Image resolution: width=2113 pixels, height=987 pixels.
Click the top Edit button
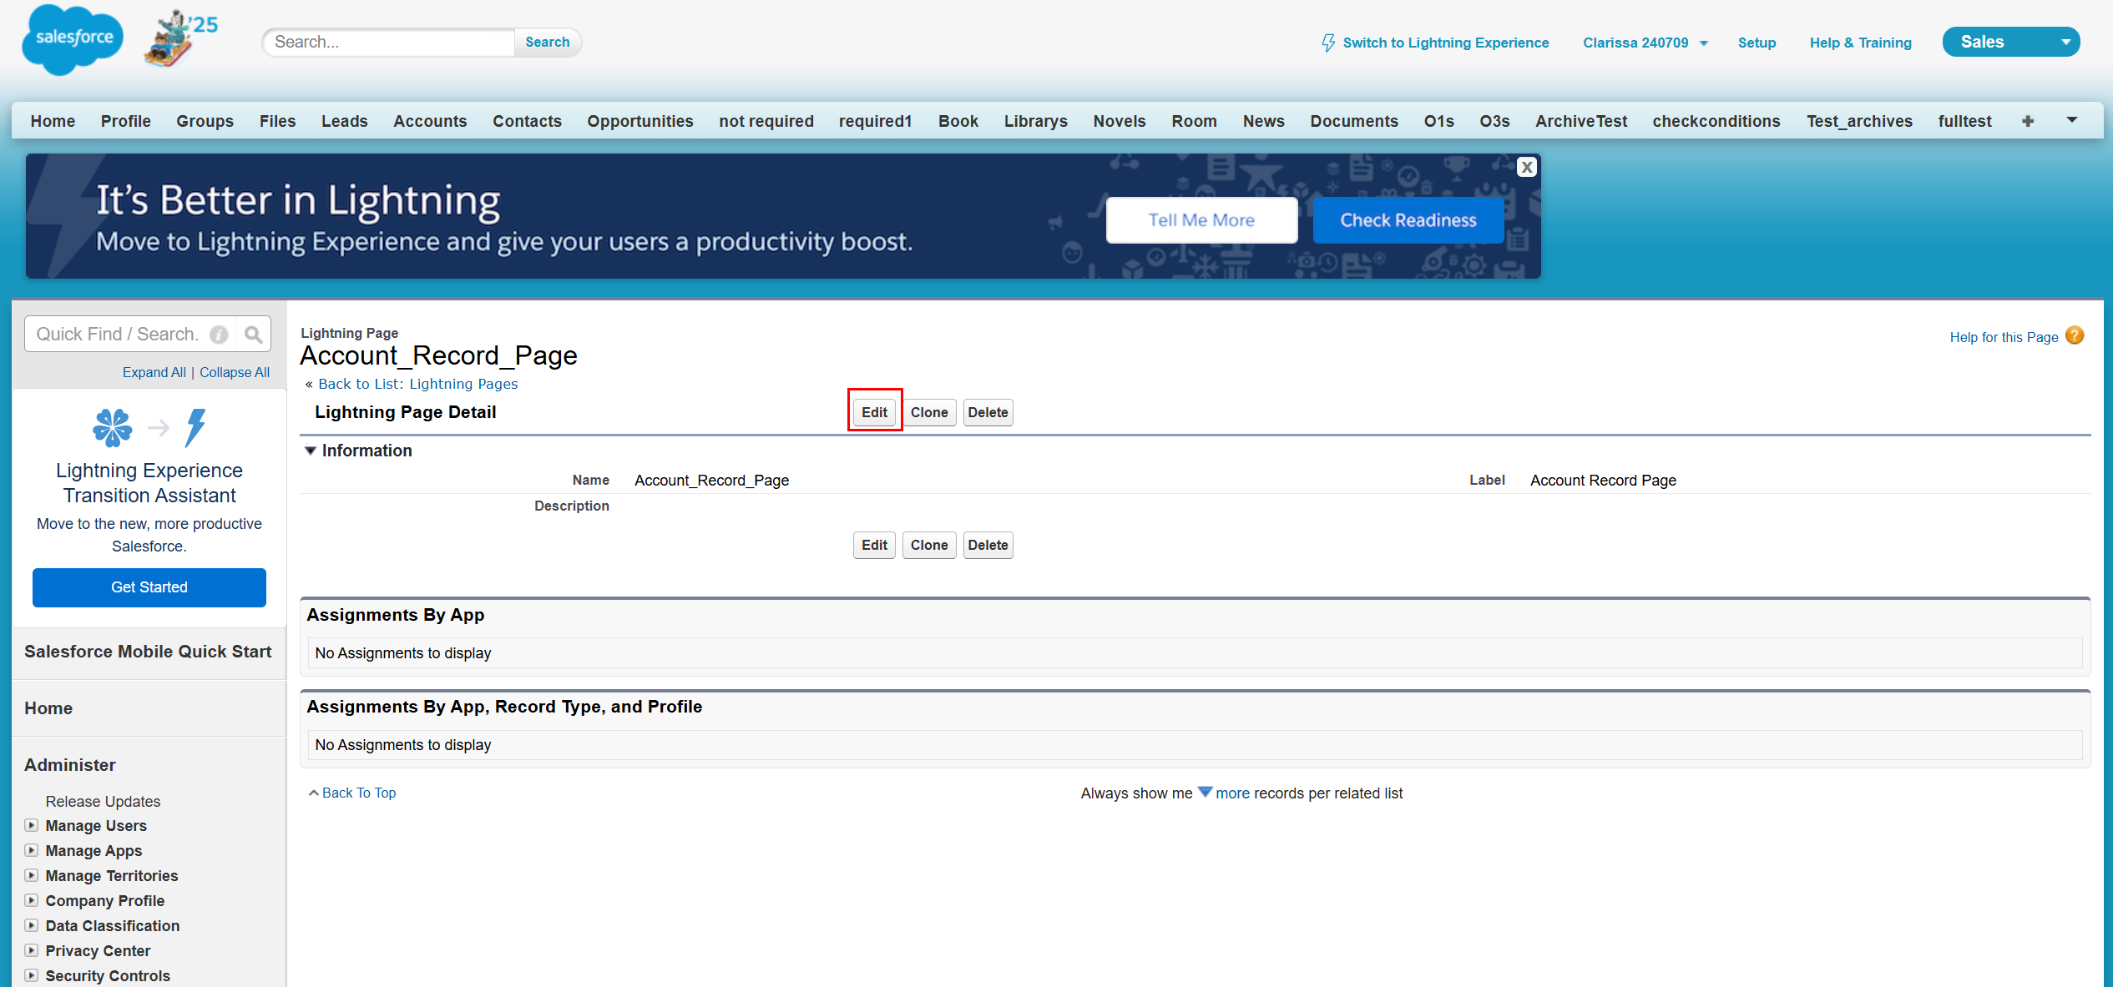873,412
